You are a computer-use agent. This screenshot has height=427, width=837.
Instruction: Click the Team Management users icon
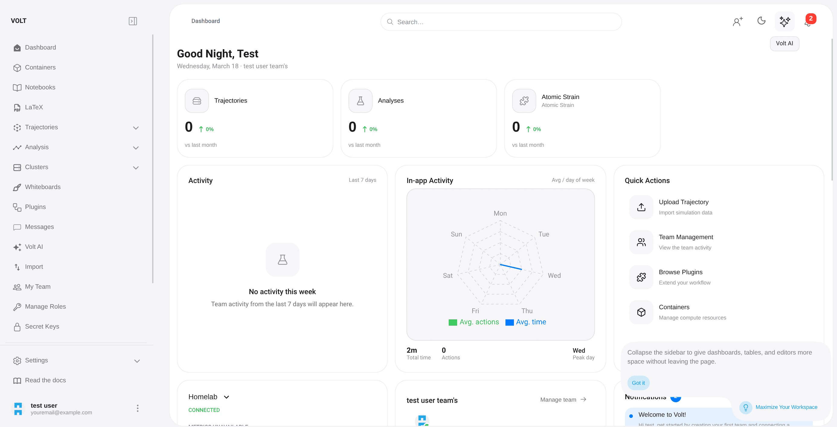pos(641,242)
